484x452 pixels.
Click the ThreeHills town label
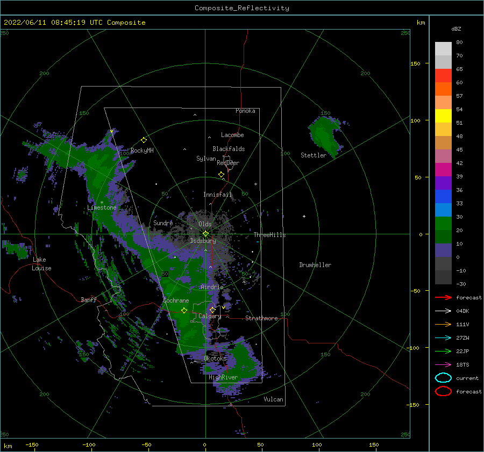pyautogui.click(x=270, y=235)
